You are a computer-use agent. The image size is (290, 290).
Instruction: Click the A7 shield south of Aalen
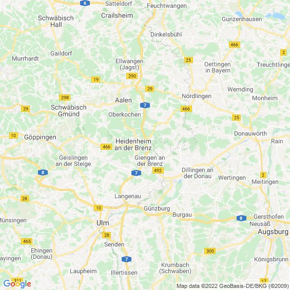[x=145, y=105]
